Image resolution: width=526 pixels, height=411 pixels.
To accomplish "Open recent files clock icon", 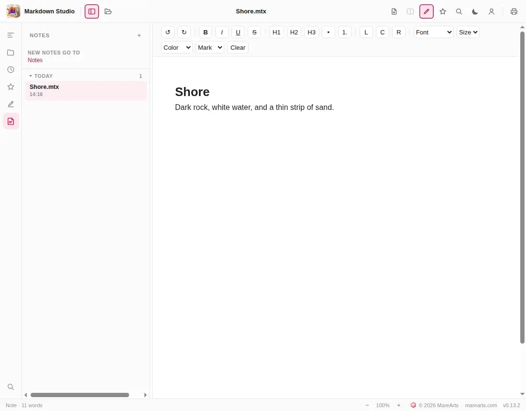I will (x=11, y=69).
